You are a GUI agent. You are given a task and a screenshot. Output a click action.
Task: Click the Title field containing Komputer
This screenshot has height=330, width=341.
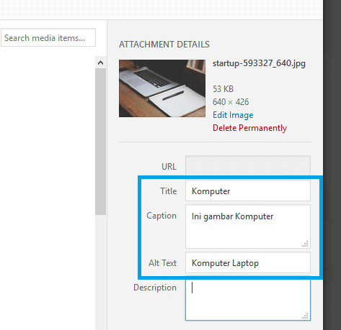[x=248, y=191]
